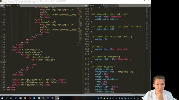Click '.owl-carousel__play {' selector line 215

click(103, 67)
